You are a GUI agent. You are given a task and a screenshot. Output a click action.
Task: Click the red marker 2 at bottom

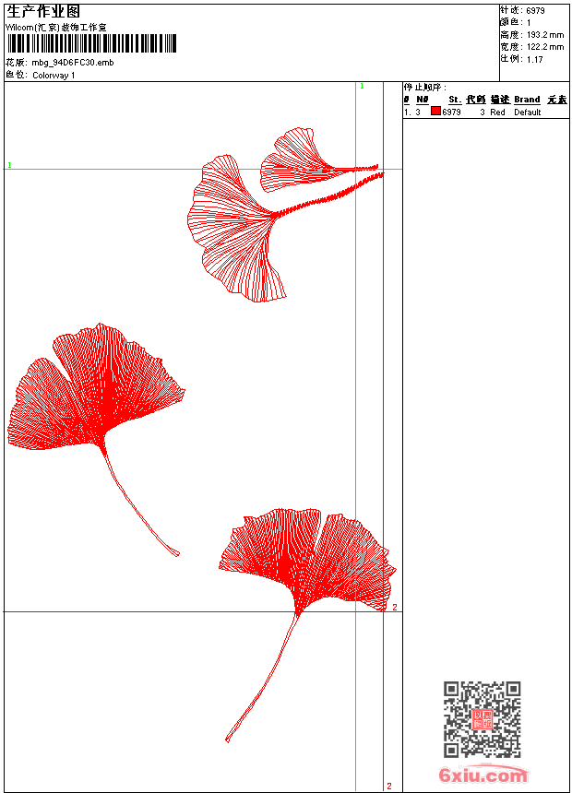tap(388, 786)
